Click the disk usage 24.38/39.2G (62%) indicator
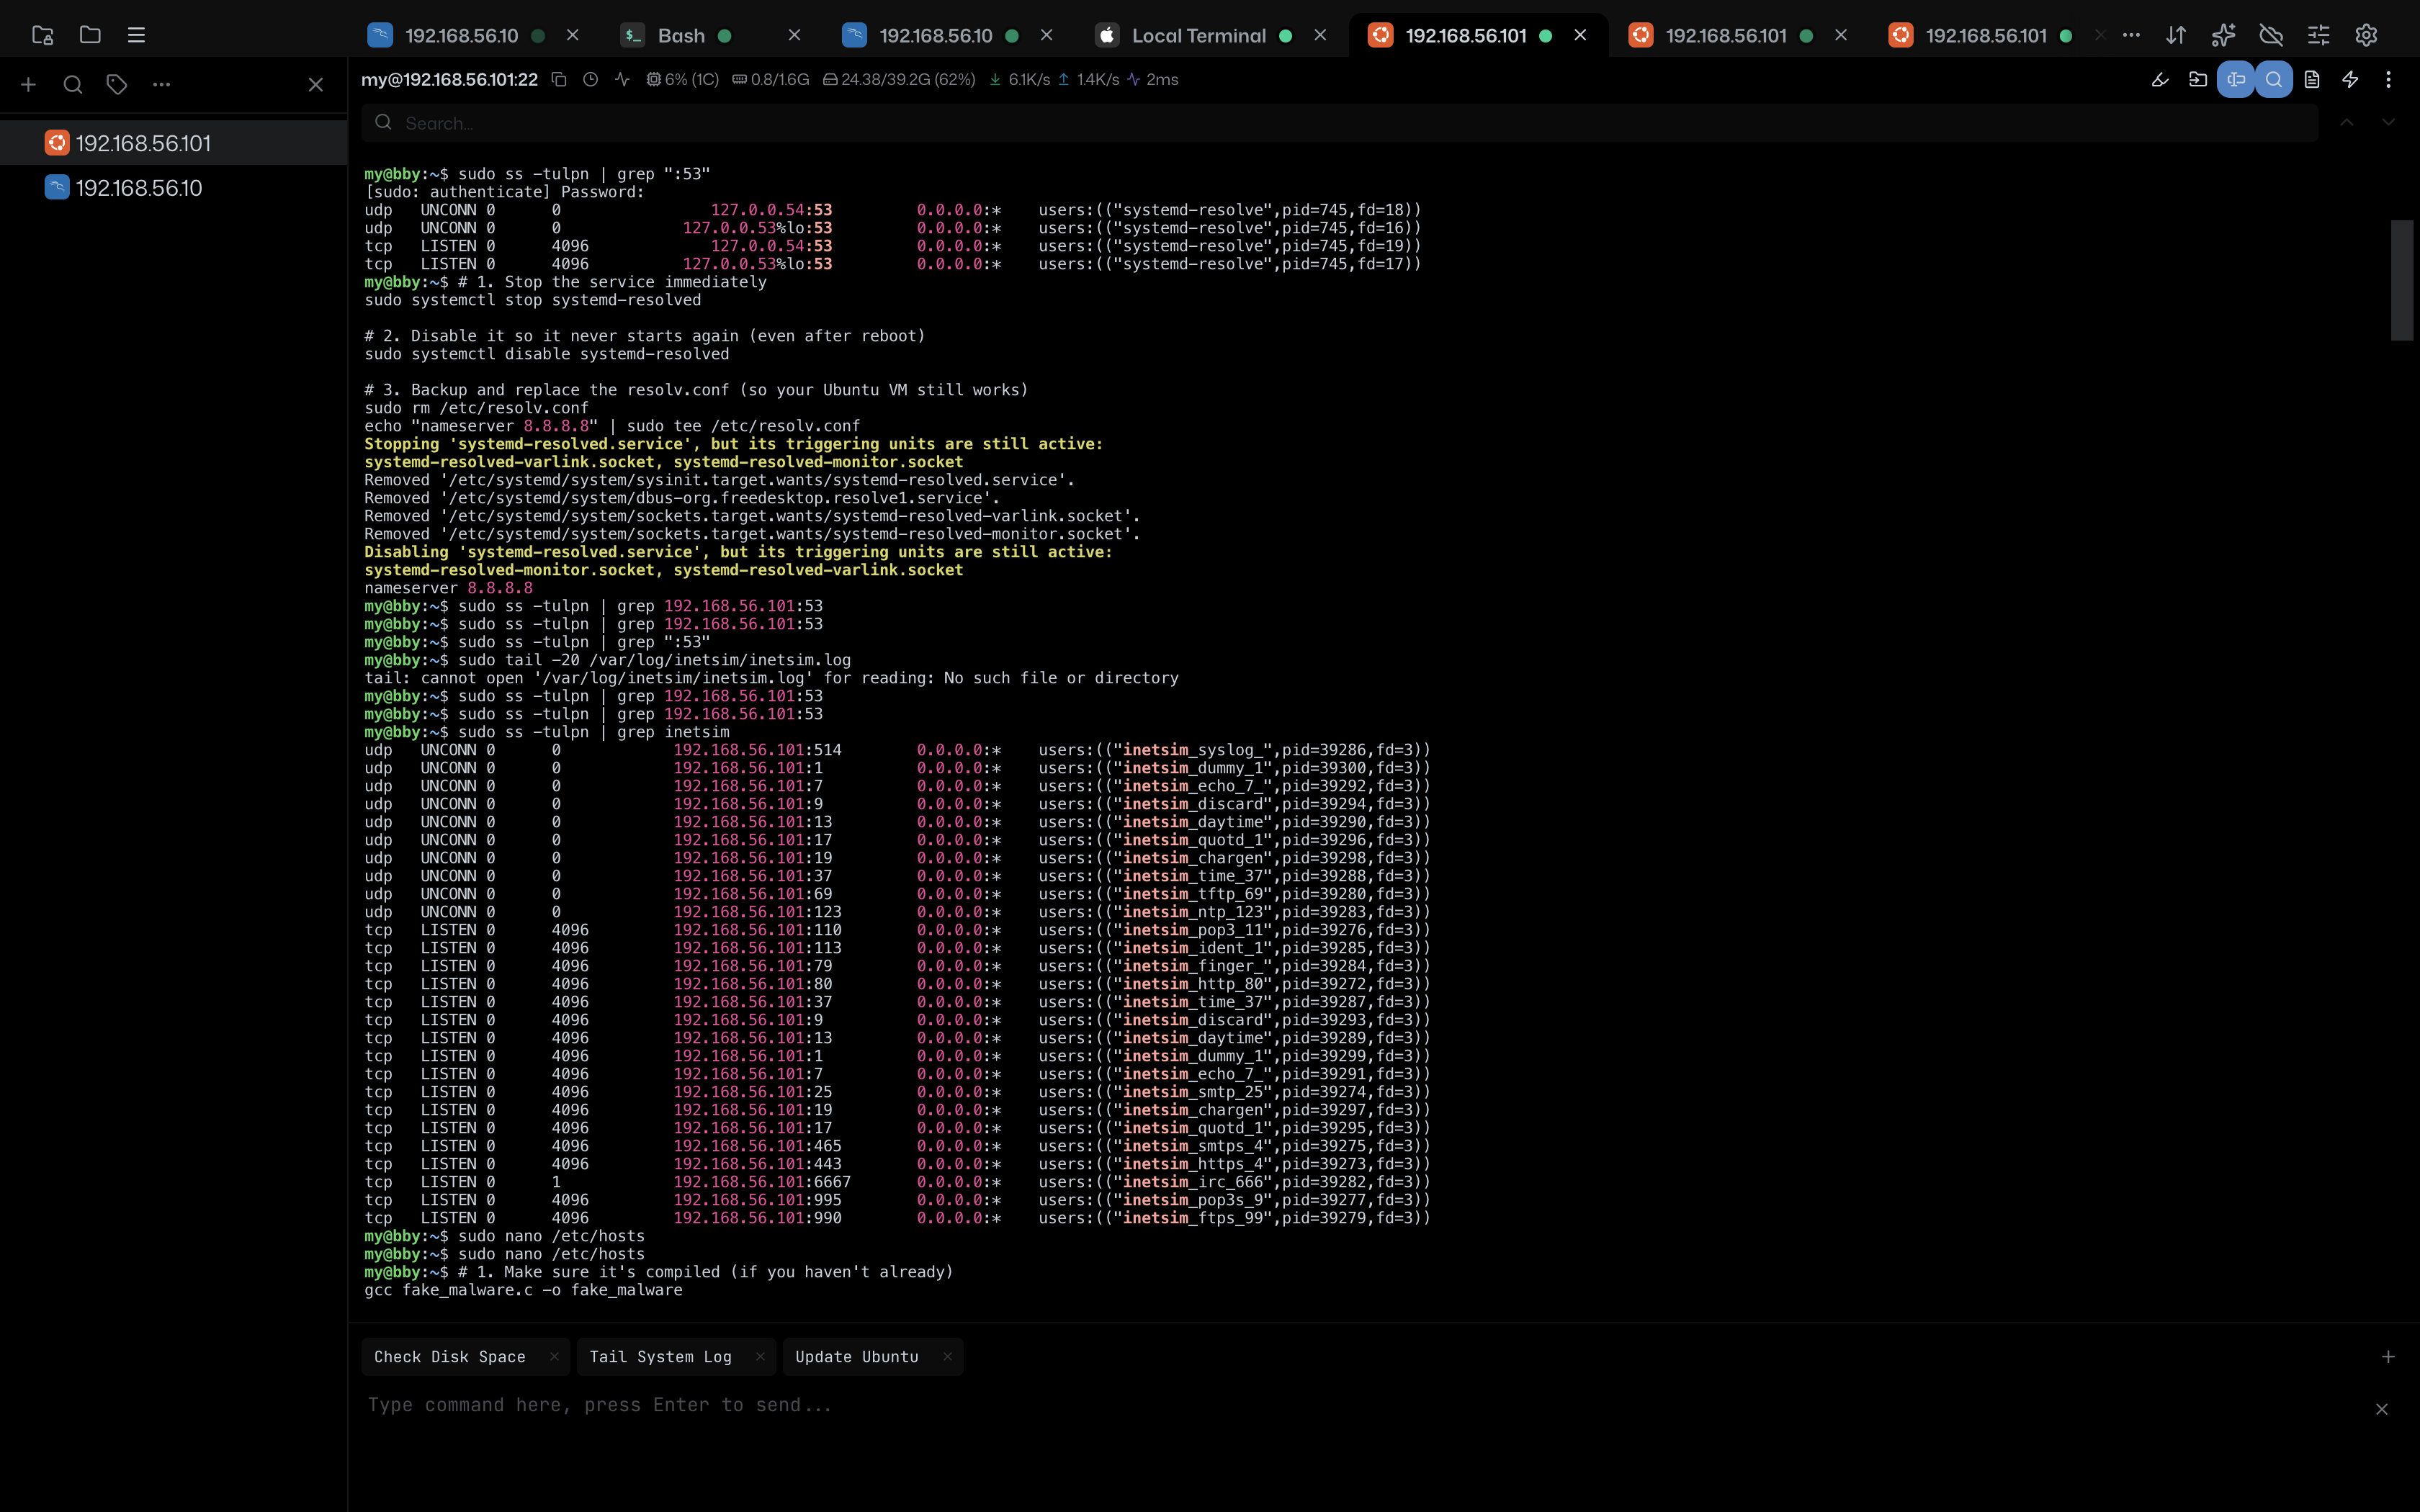Image resolution: width=2420 pixels, height=1512 pixels. coord(899,79)
